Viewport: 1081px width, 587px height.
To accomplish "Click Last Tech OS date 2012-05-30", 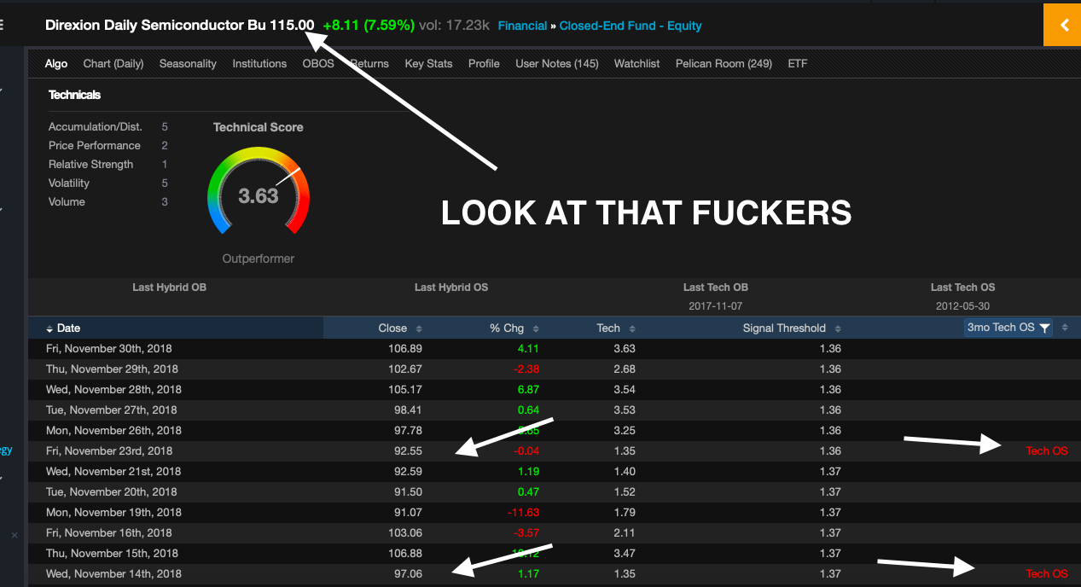I will tap(962, 305).
